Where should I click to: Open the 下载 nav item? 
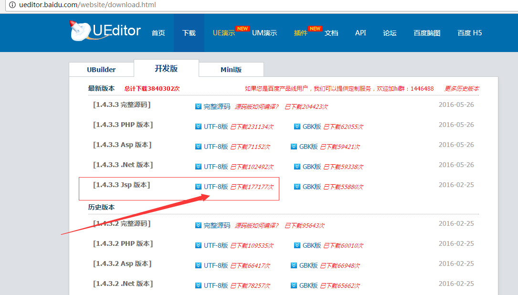point(189,33)
